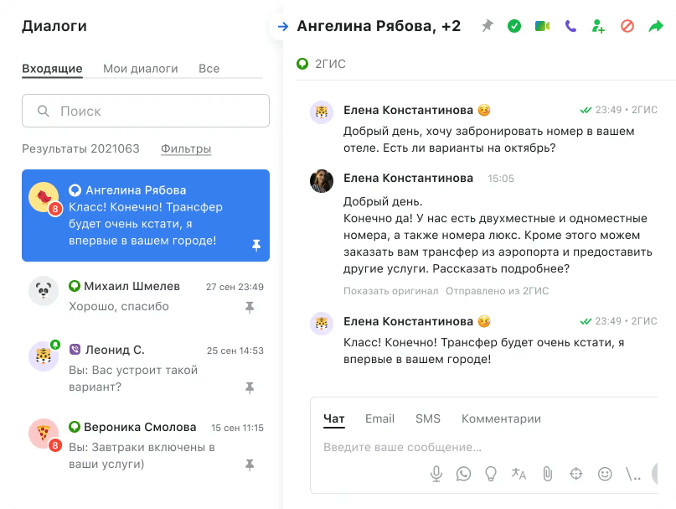Start a video call with the camera icon
The width and height of the screenshot is (676, 509).
(542, 26)
